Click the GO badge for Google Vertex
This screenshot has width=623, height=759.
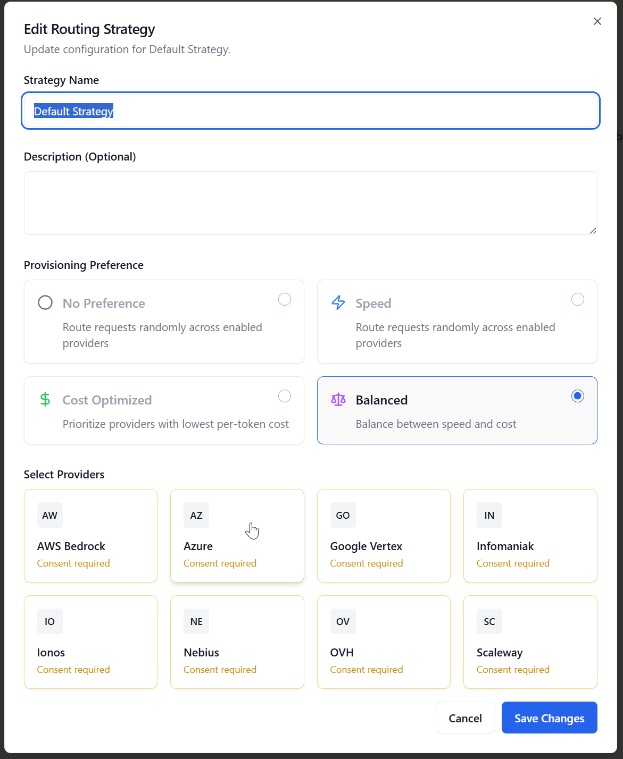pyautogui.click(x=343, y=515)
